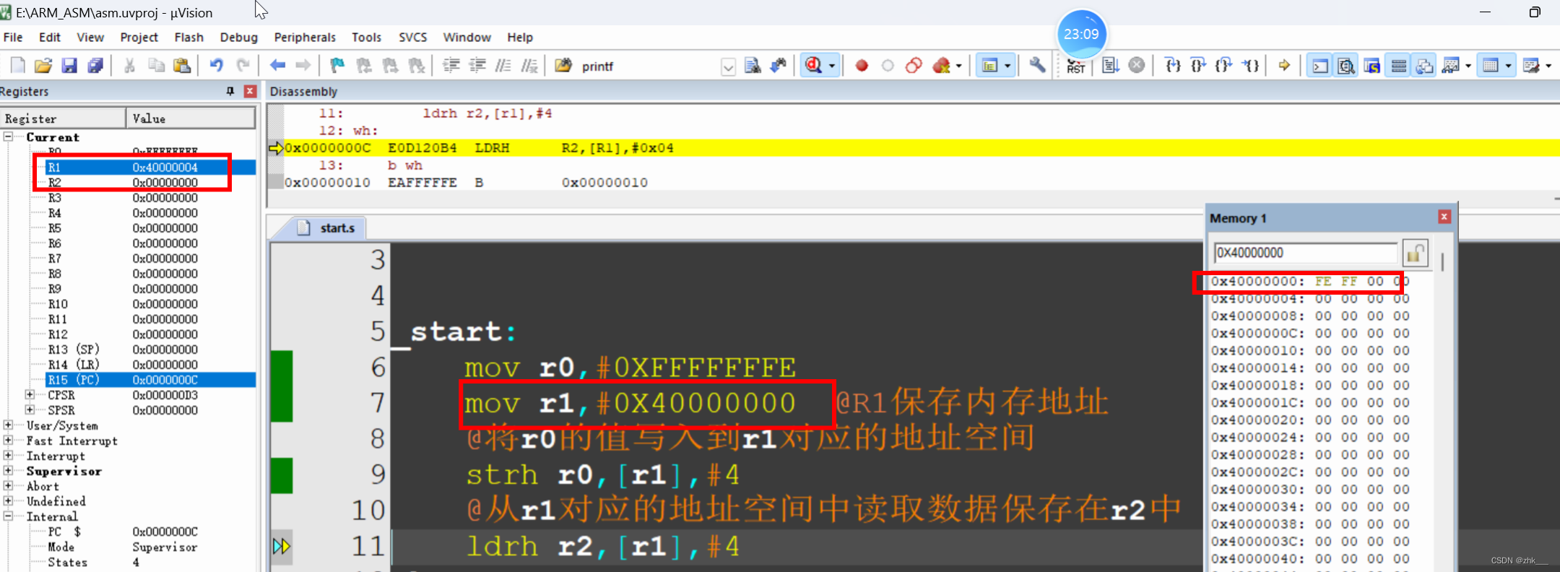Expand the Fast Interrupt register group
The image size is (1560, 572).
point(9,440)
